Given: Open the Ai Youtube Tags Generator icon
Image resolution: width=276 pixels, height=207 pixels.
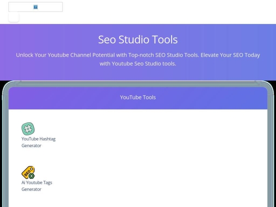Looking at the screenshot, I should pyautogui.click(x=28, y=172).
